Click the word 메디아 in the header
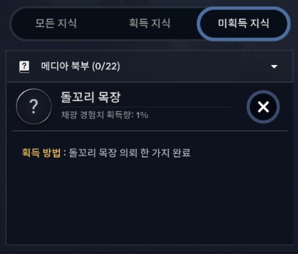 point(55,66)
